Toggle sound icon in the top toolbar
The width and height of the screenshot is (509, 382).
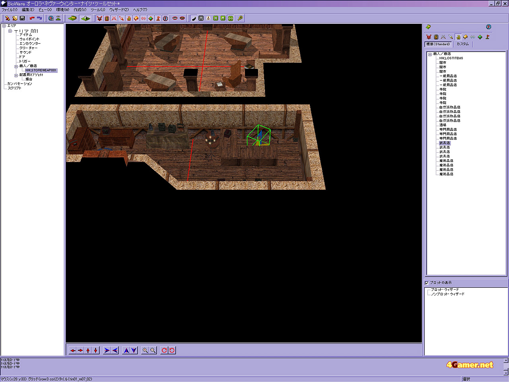pyautogui.click(x=143, y=18)
